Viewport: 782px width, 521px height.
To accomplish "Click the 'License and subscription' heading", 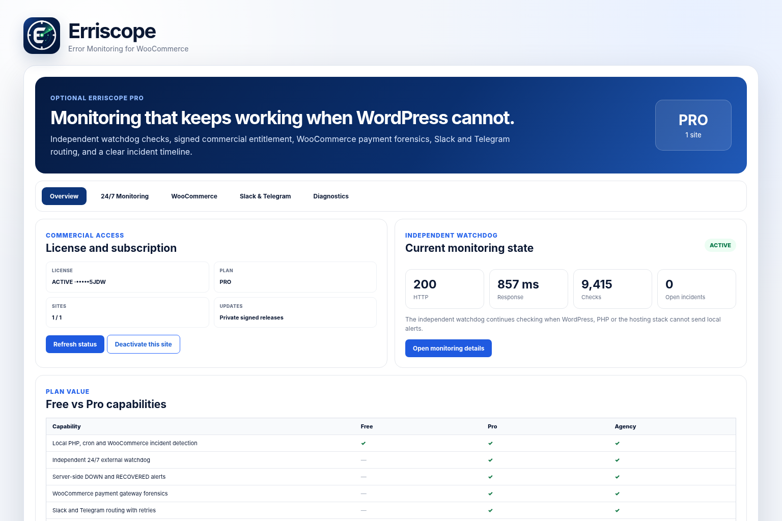I will pyautogui.click(x=111, y=248).
